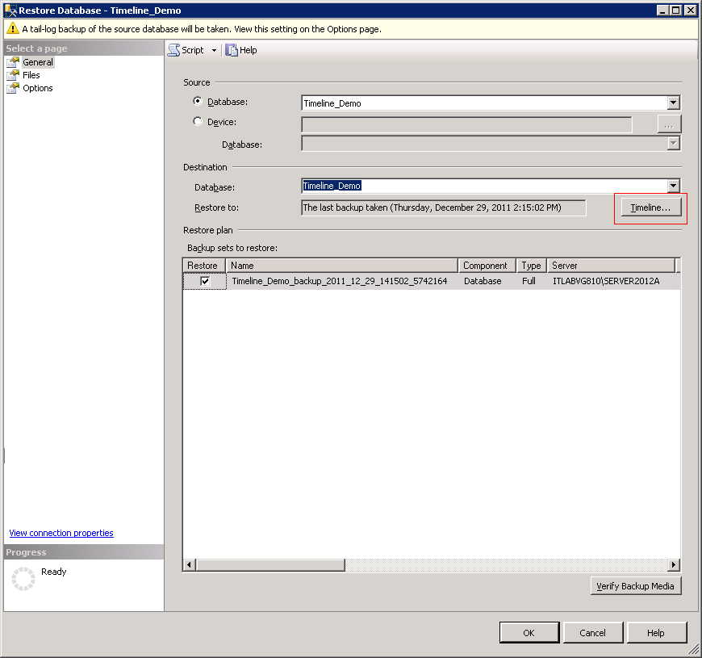Sort by the Name column header
This screenshot has height=658, width=702.
pyautogui.click(x=342, y=265)
